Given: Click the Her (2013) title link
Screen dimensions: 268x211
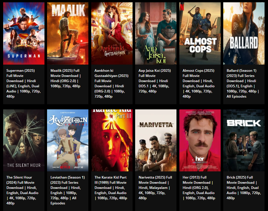Looking at the screenshot, I should [199, 188].
